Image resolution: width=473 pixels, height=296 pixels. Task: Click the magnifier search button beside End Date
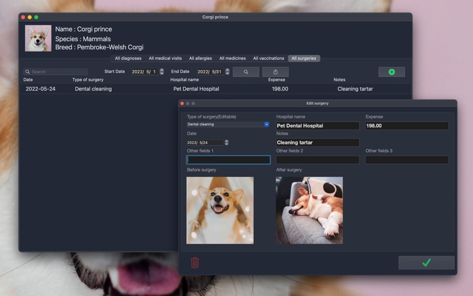(246, 72)
